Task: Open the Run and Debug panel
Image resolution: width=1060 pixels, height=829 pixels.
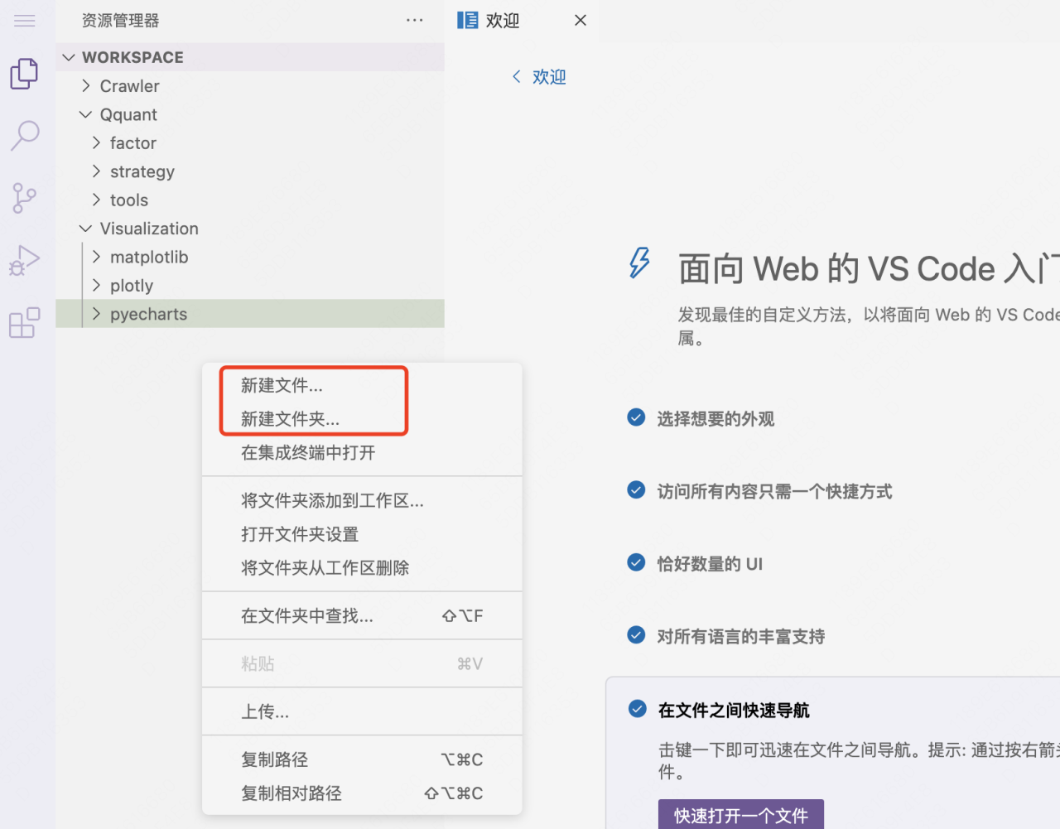Action: pyautogui.click(x=24, y=260)
